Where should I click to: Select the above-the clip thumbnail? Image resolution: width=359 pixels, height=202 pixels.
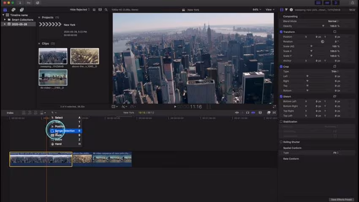(x=85, y=56)
